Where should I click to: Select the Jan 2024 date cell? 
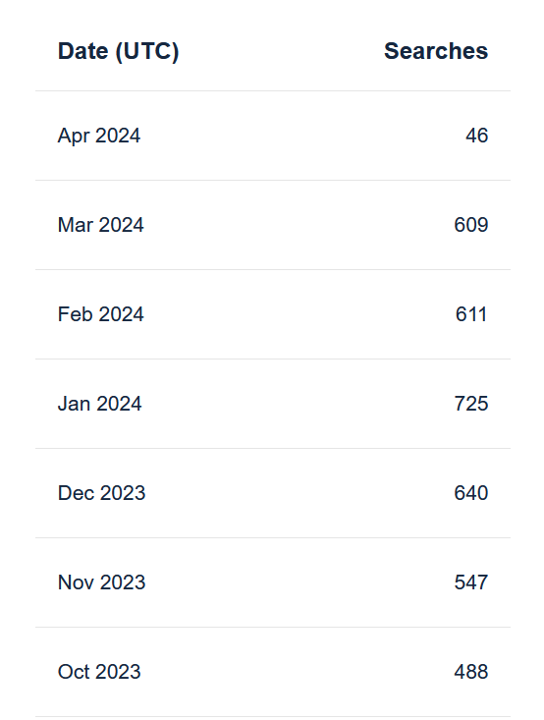tap(99, 404)
